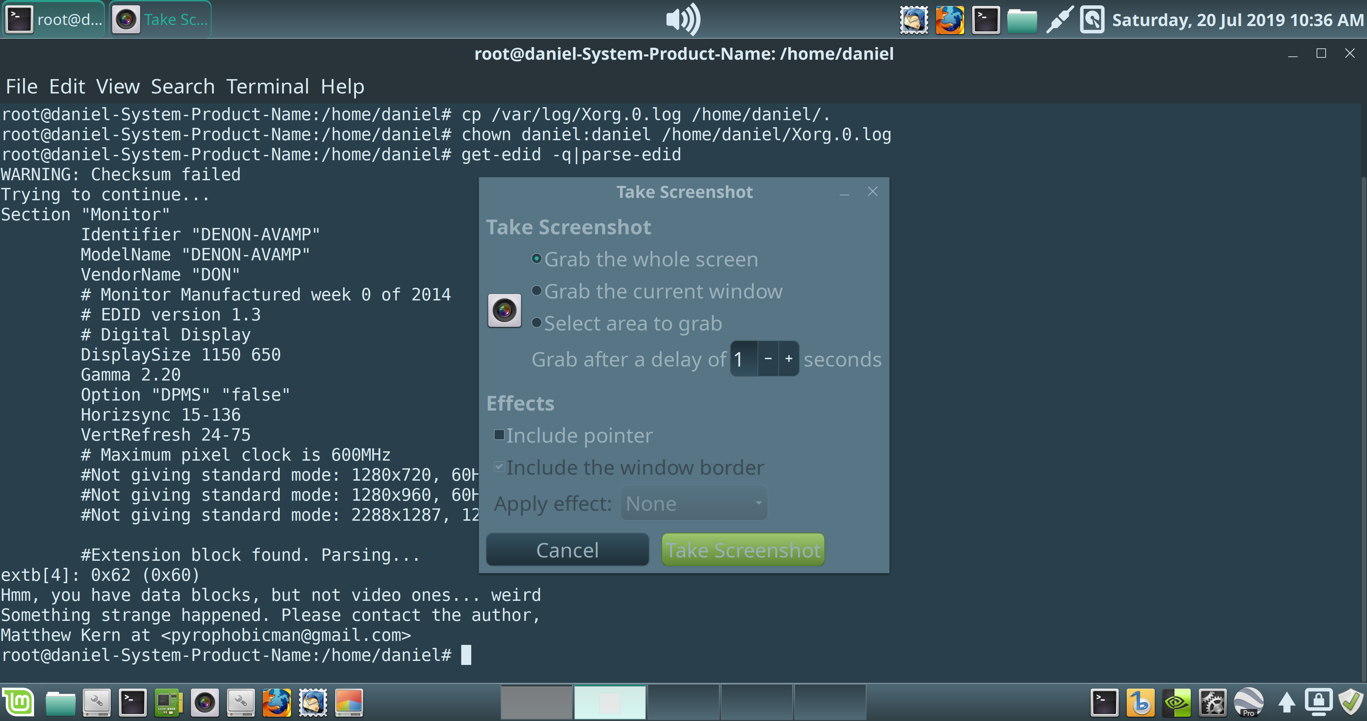Launch Terminal from the bottom-left panel launchers
1367x721 pixels.
(x=132, y=703)
